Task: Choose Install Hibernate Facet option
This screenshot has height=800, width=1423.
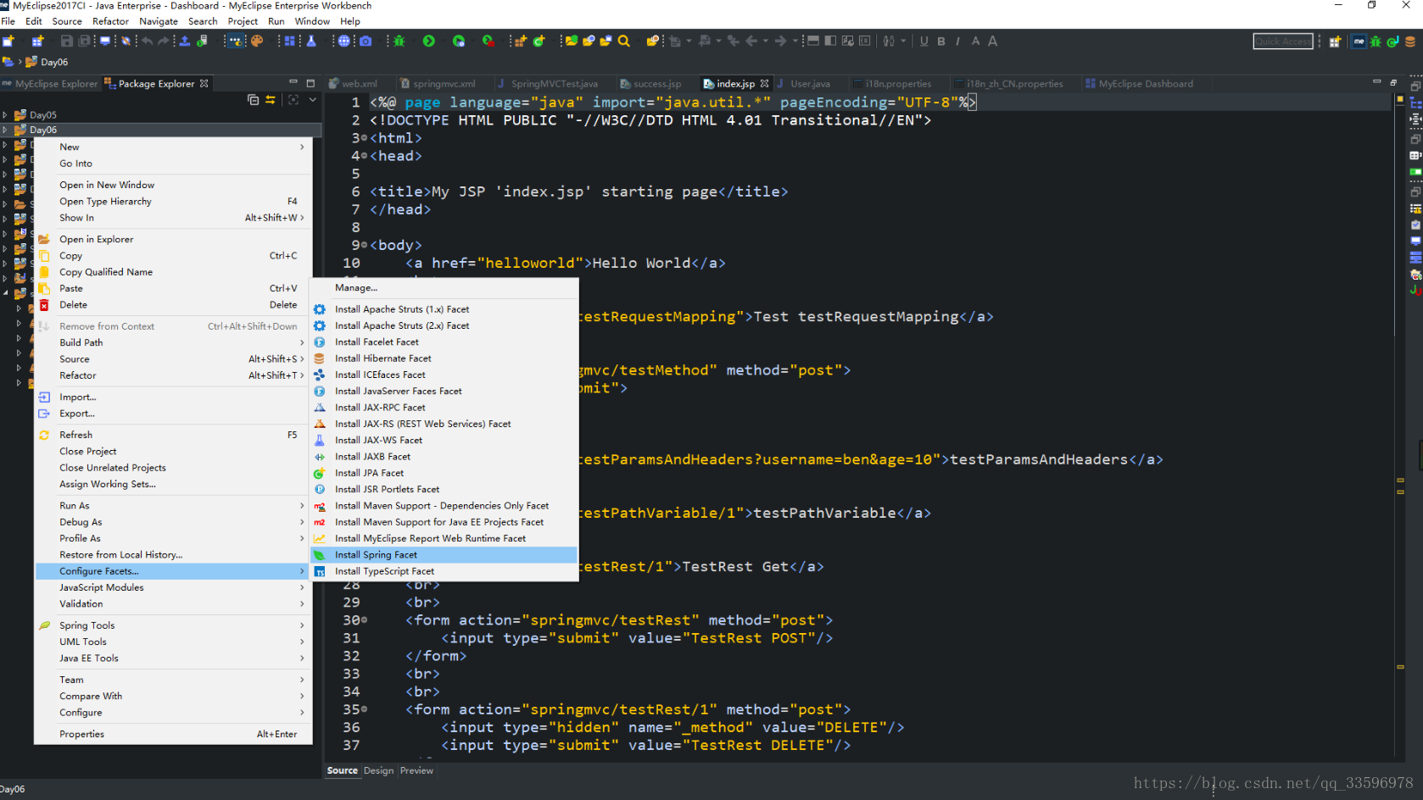Action: click(x=444, y=358)
